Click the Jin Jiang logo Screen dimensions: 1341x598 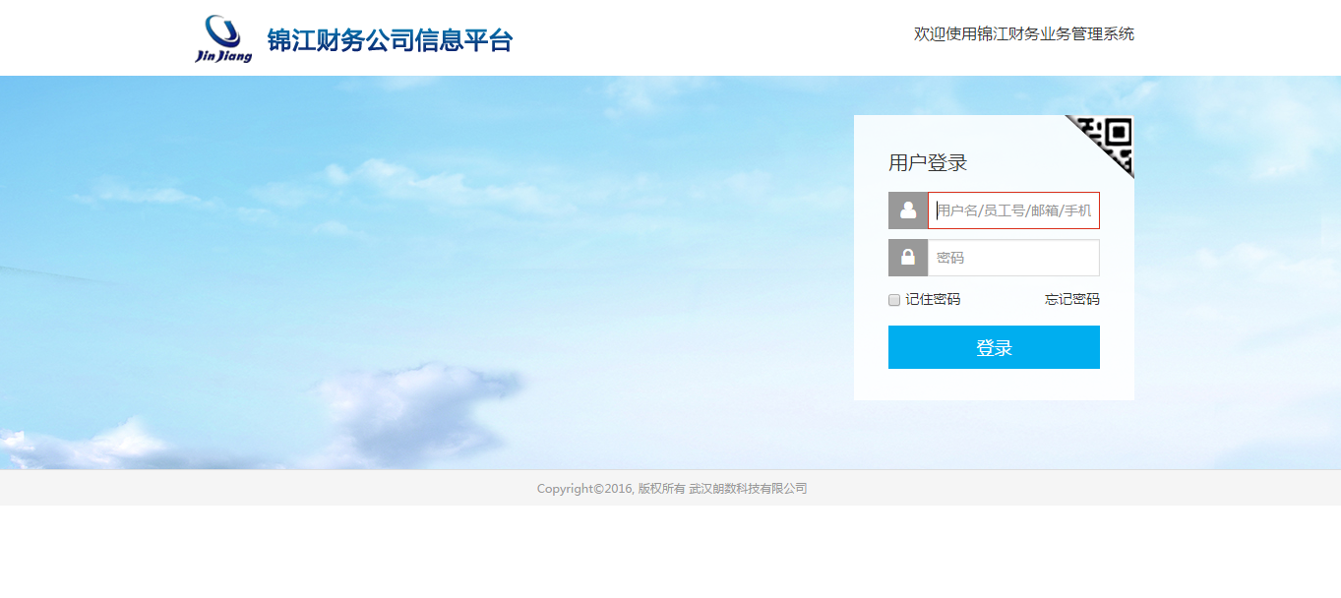223,39
